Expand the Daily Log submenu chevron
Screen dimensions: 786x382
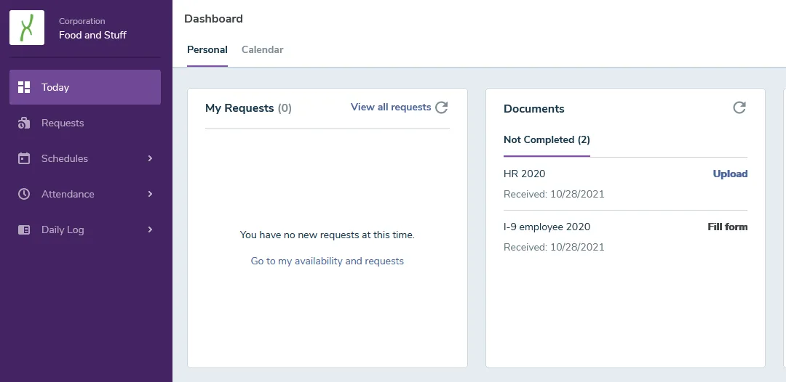tap(150, 229)
